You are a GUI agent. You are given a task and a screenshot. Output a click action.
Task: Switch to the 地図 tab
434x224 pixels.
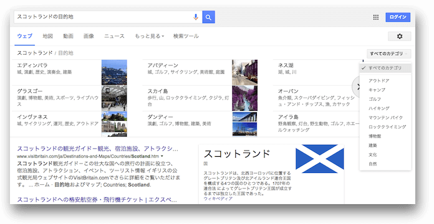[47, 36]
